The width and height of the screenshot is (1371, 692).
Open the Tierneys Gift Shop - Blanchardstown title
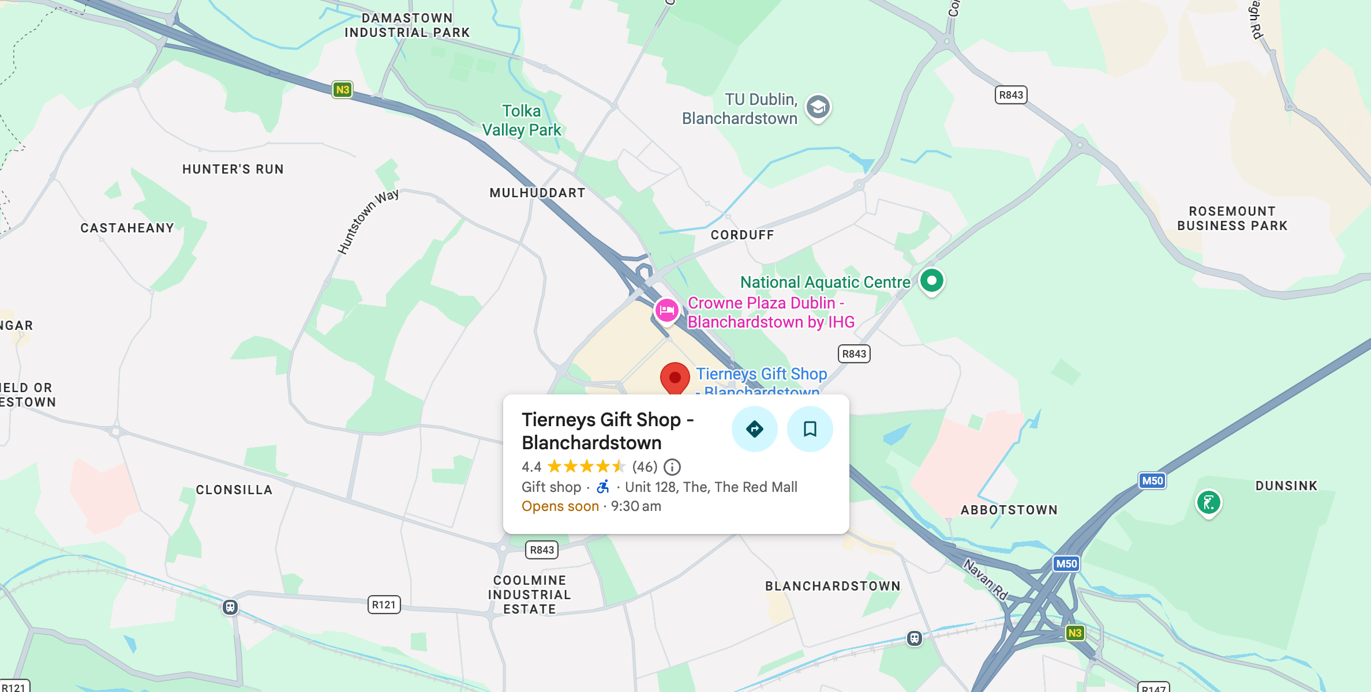(x=608, y=431)
